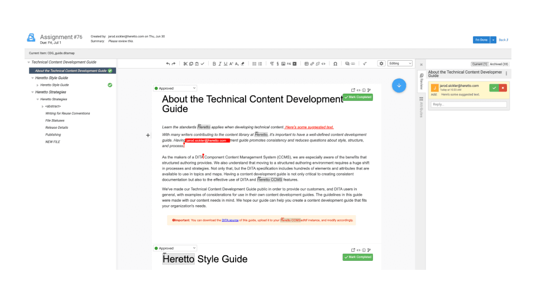Open the editor settings gear
The width and height of the screenshot is (536, 301).
381,64
